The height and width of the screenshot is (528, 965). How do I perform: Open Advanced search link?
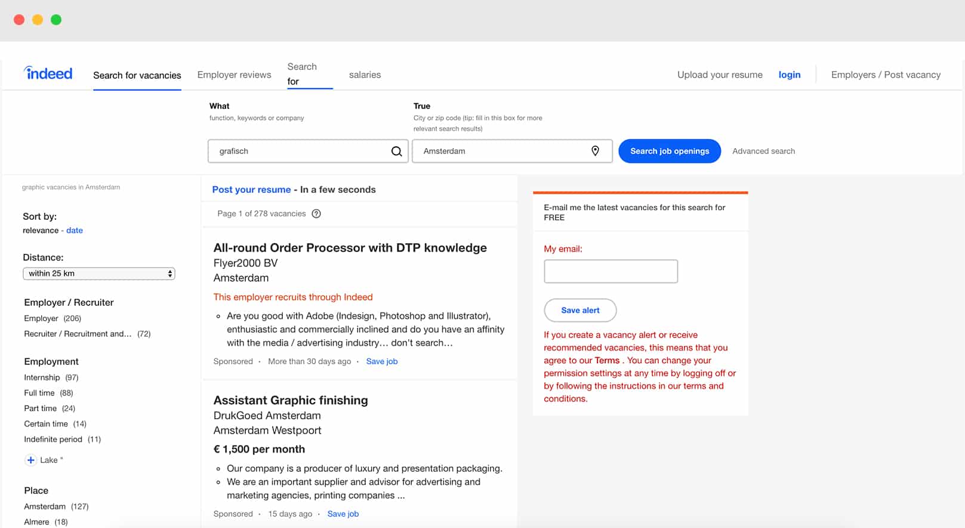click(x=763, y=151)
